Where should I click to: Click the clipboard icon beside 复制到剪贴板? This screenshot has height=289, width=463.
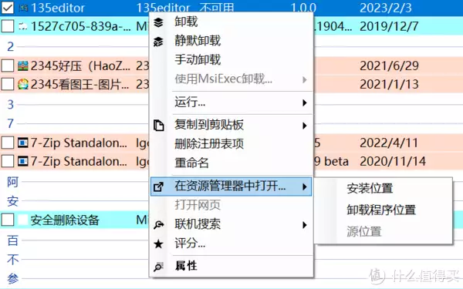(x=158, y=126)
